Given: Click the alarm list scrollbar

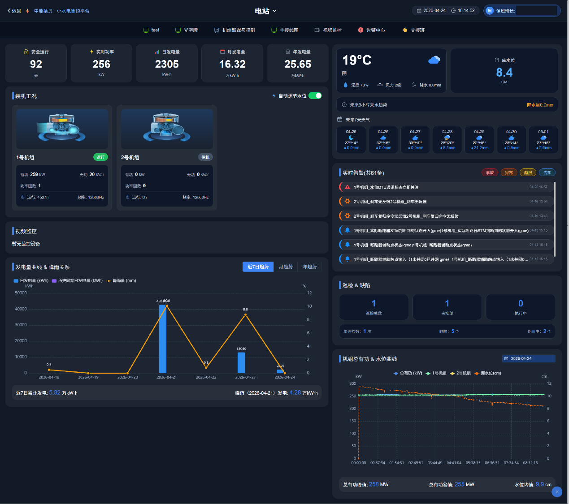Looking at the screenshot, I should (x=555, y=219).
